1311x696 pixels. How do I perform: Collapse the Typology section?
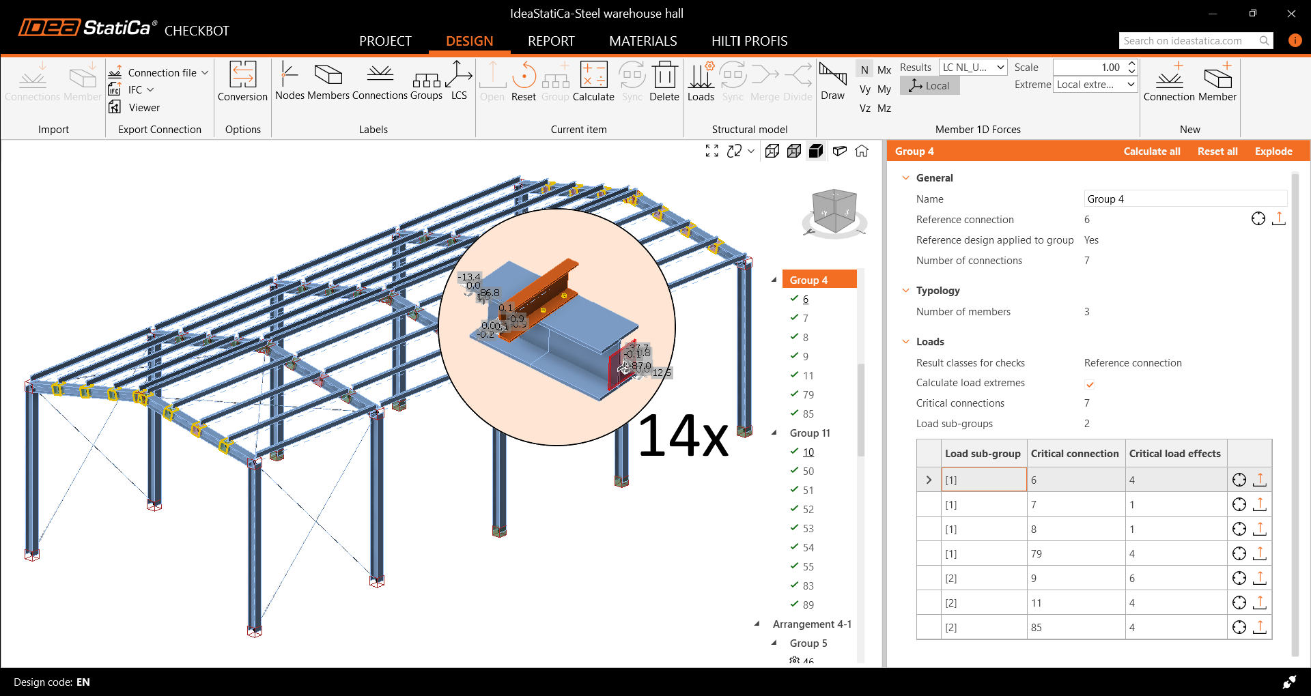tap(906, 291)
